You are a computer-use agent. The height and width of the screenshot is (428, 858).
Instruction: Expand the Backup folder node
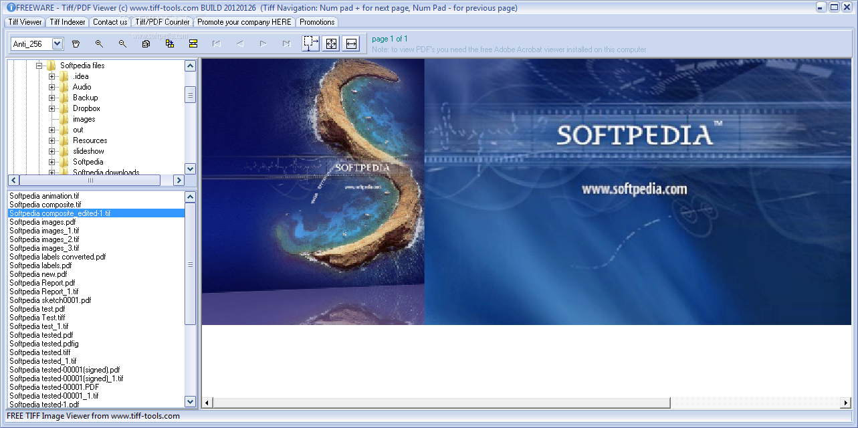pyautogui.click(x=52, y=98)
